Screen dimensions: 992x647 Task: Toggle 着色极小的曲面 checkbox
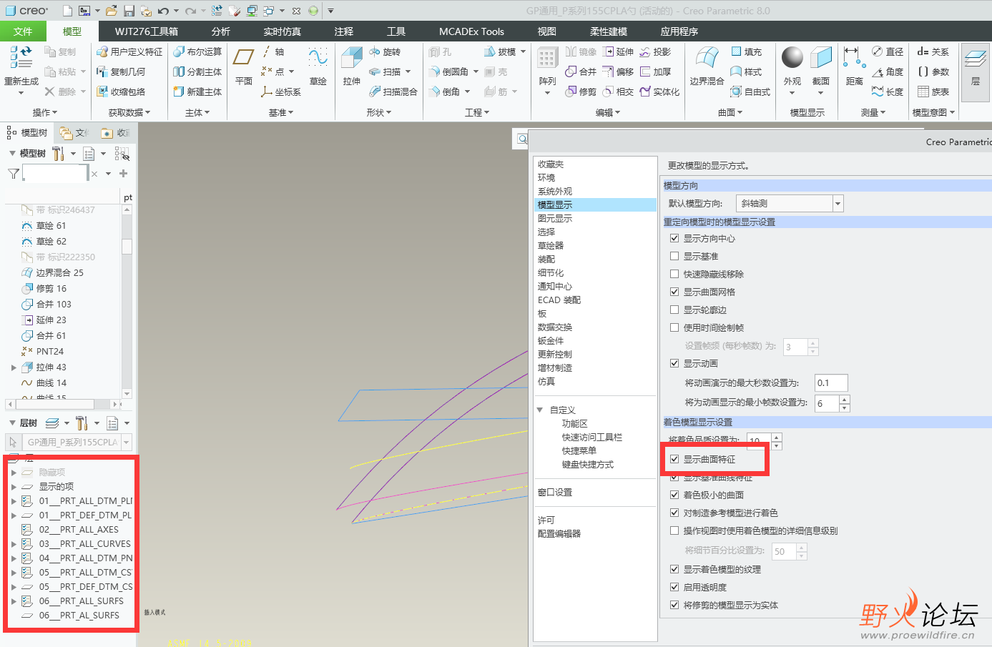(674, 495)
